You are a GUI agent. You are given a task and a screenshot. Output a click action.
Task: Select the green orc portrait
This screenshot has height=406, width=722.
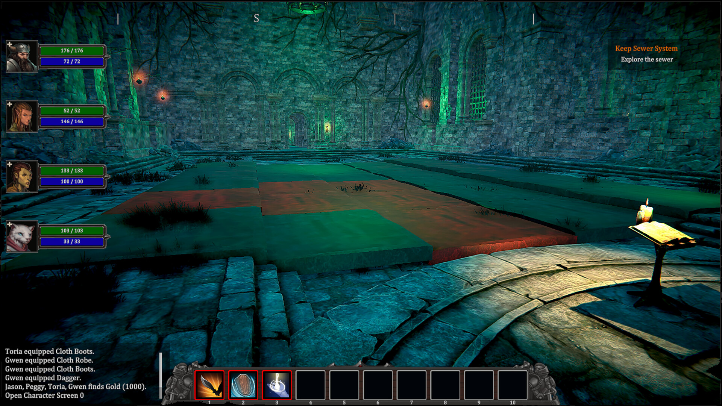[22, 177]
